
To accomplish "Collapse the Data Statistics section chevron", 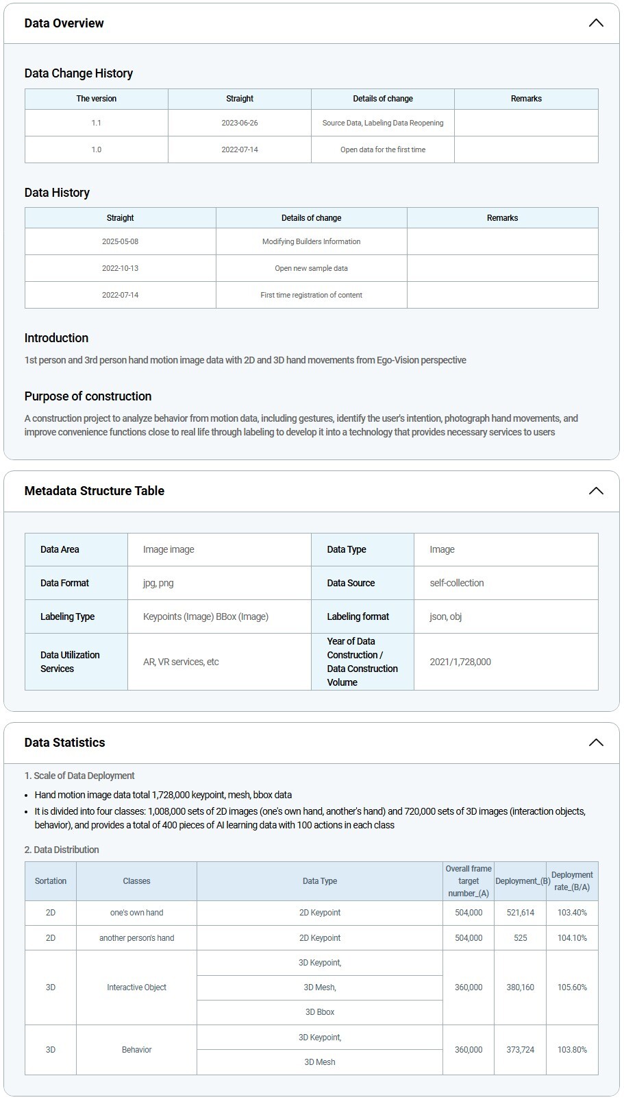I will [x=596, y=743].
